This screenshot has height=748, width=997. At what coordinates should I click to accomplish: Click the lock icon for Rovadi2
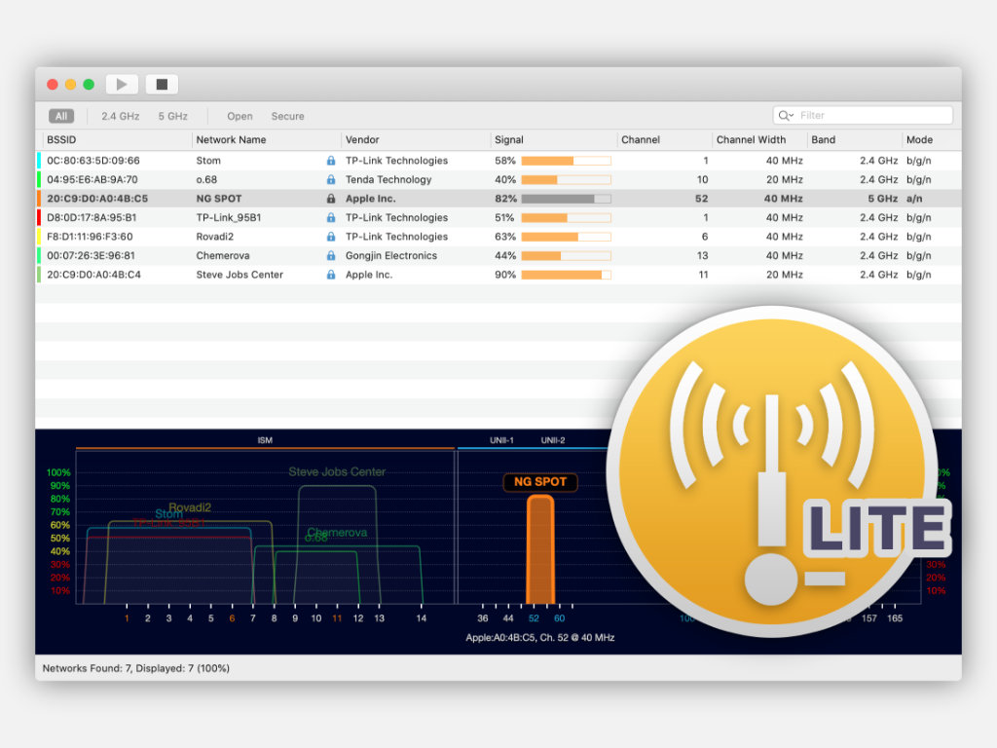coord(331,237)
